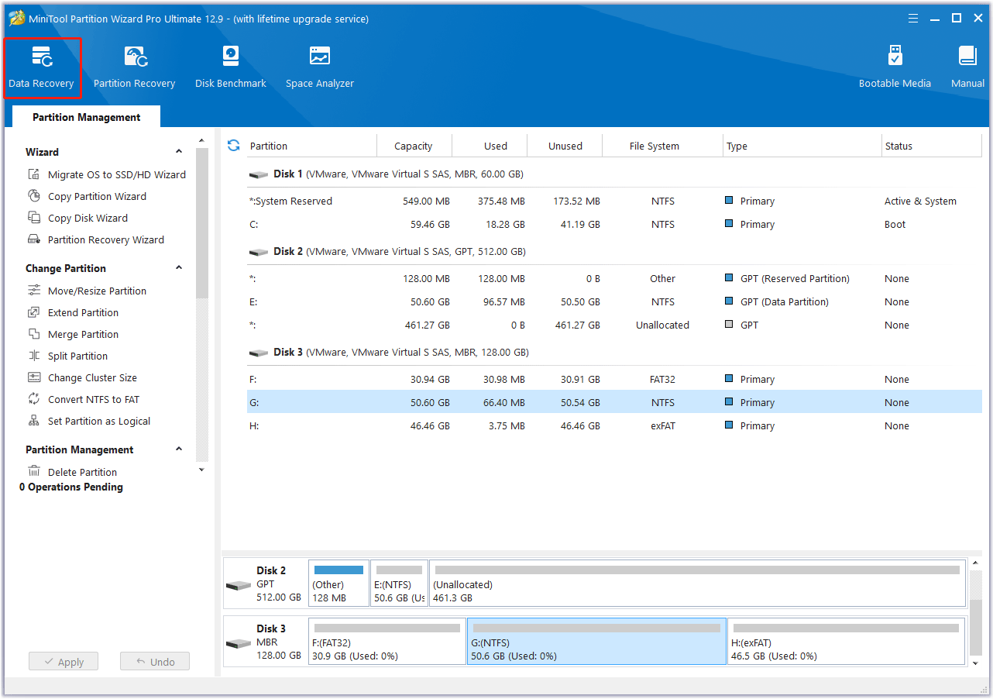Launch Disk Benchmark
The width and height of the screenshot is (993, 699).
[230, 67]
